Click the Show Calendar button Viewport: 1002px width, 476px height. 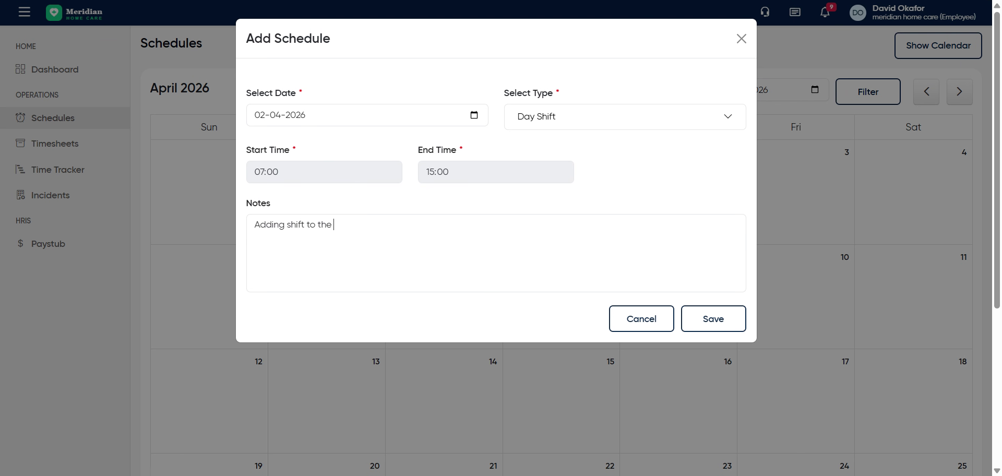(938, 46)
